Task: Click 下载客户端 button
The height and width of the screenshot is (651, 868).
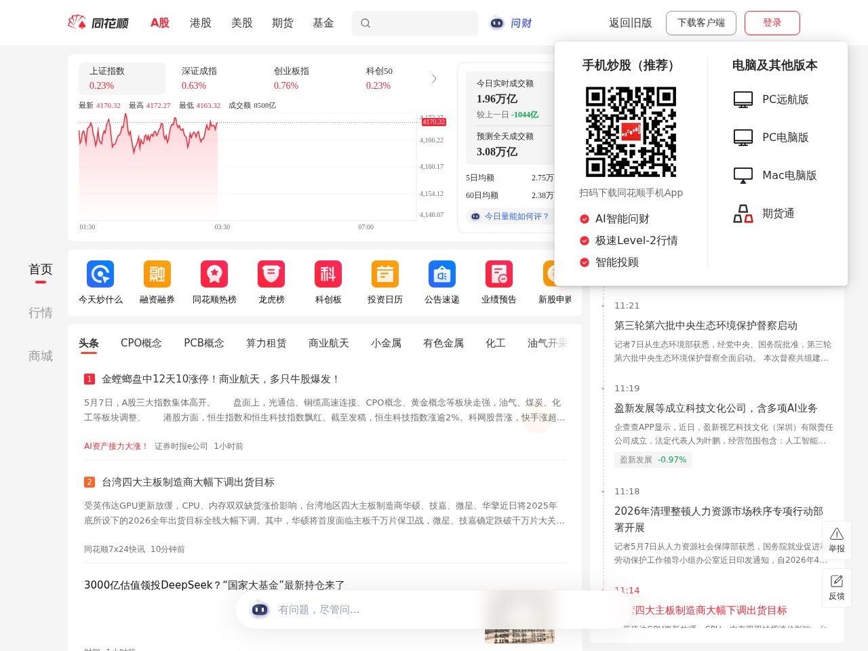Action: [x=701, y=23]
